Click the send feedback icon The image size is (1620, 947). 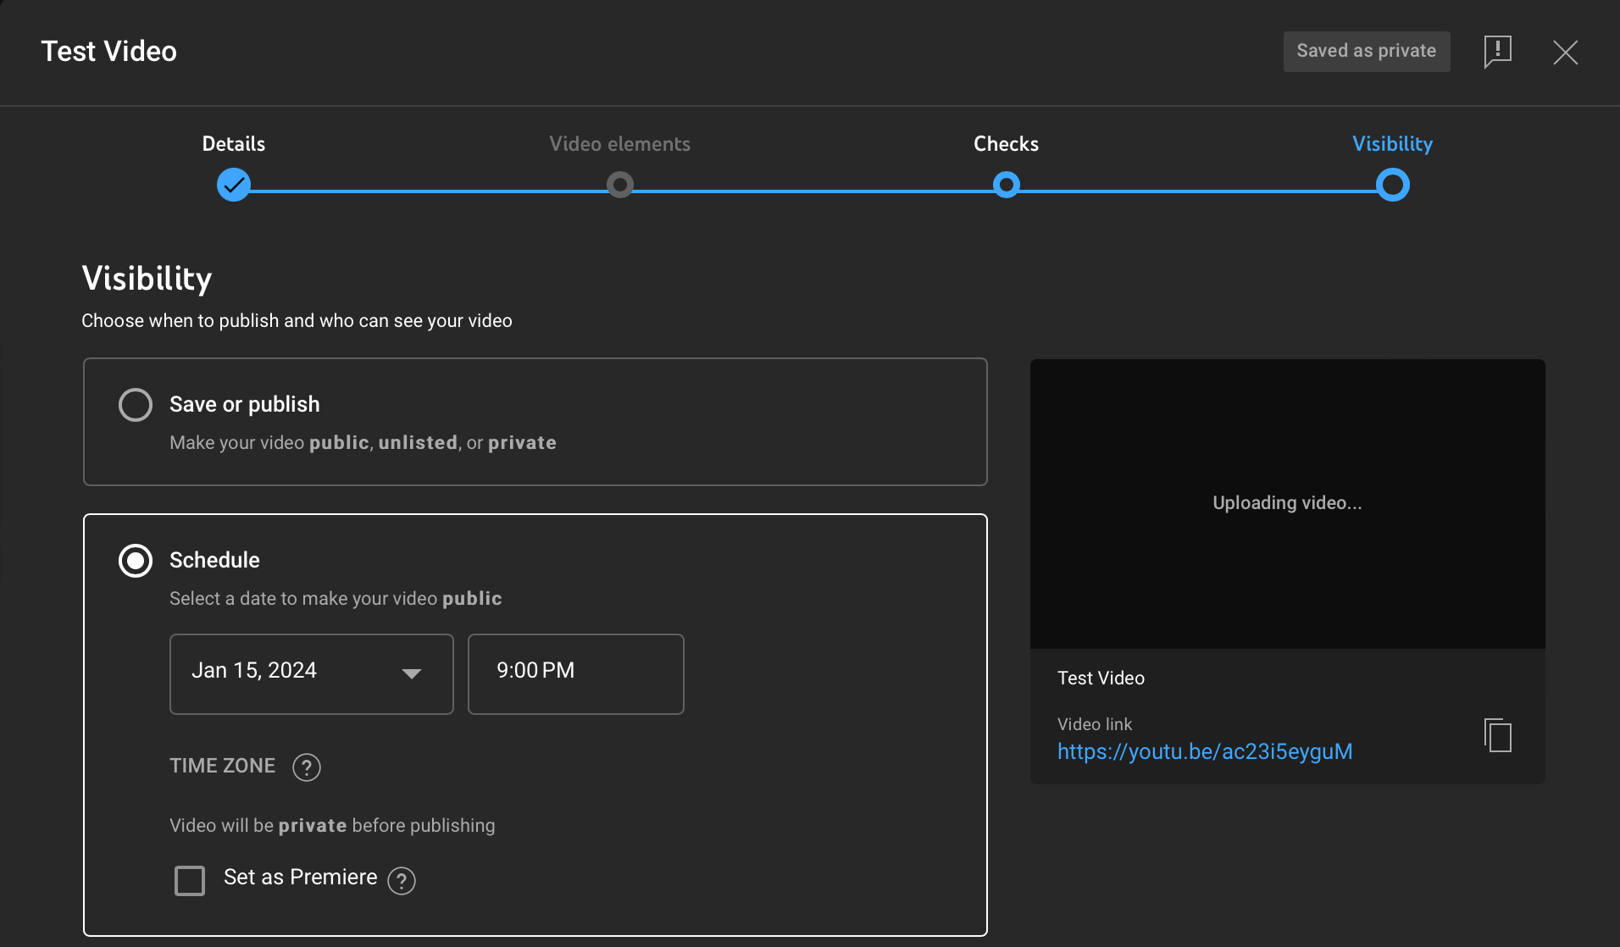1498,52
